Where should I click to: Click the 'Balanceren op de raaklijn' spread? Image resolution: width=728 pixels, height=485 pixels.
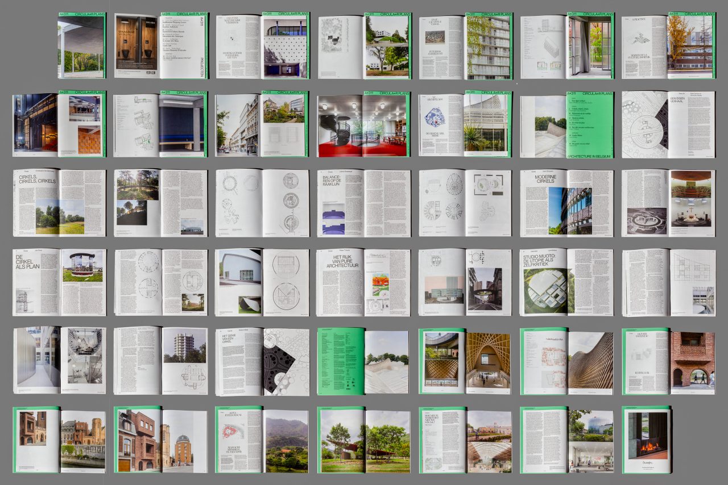click(x=363, y=203)
